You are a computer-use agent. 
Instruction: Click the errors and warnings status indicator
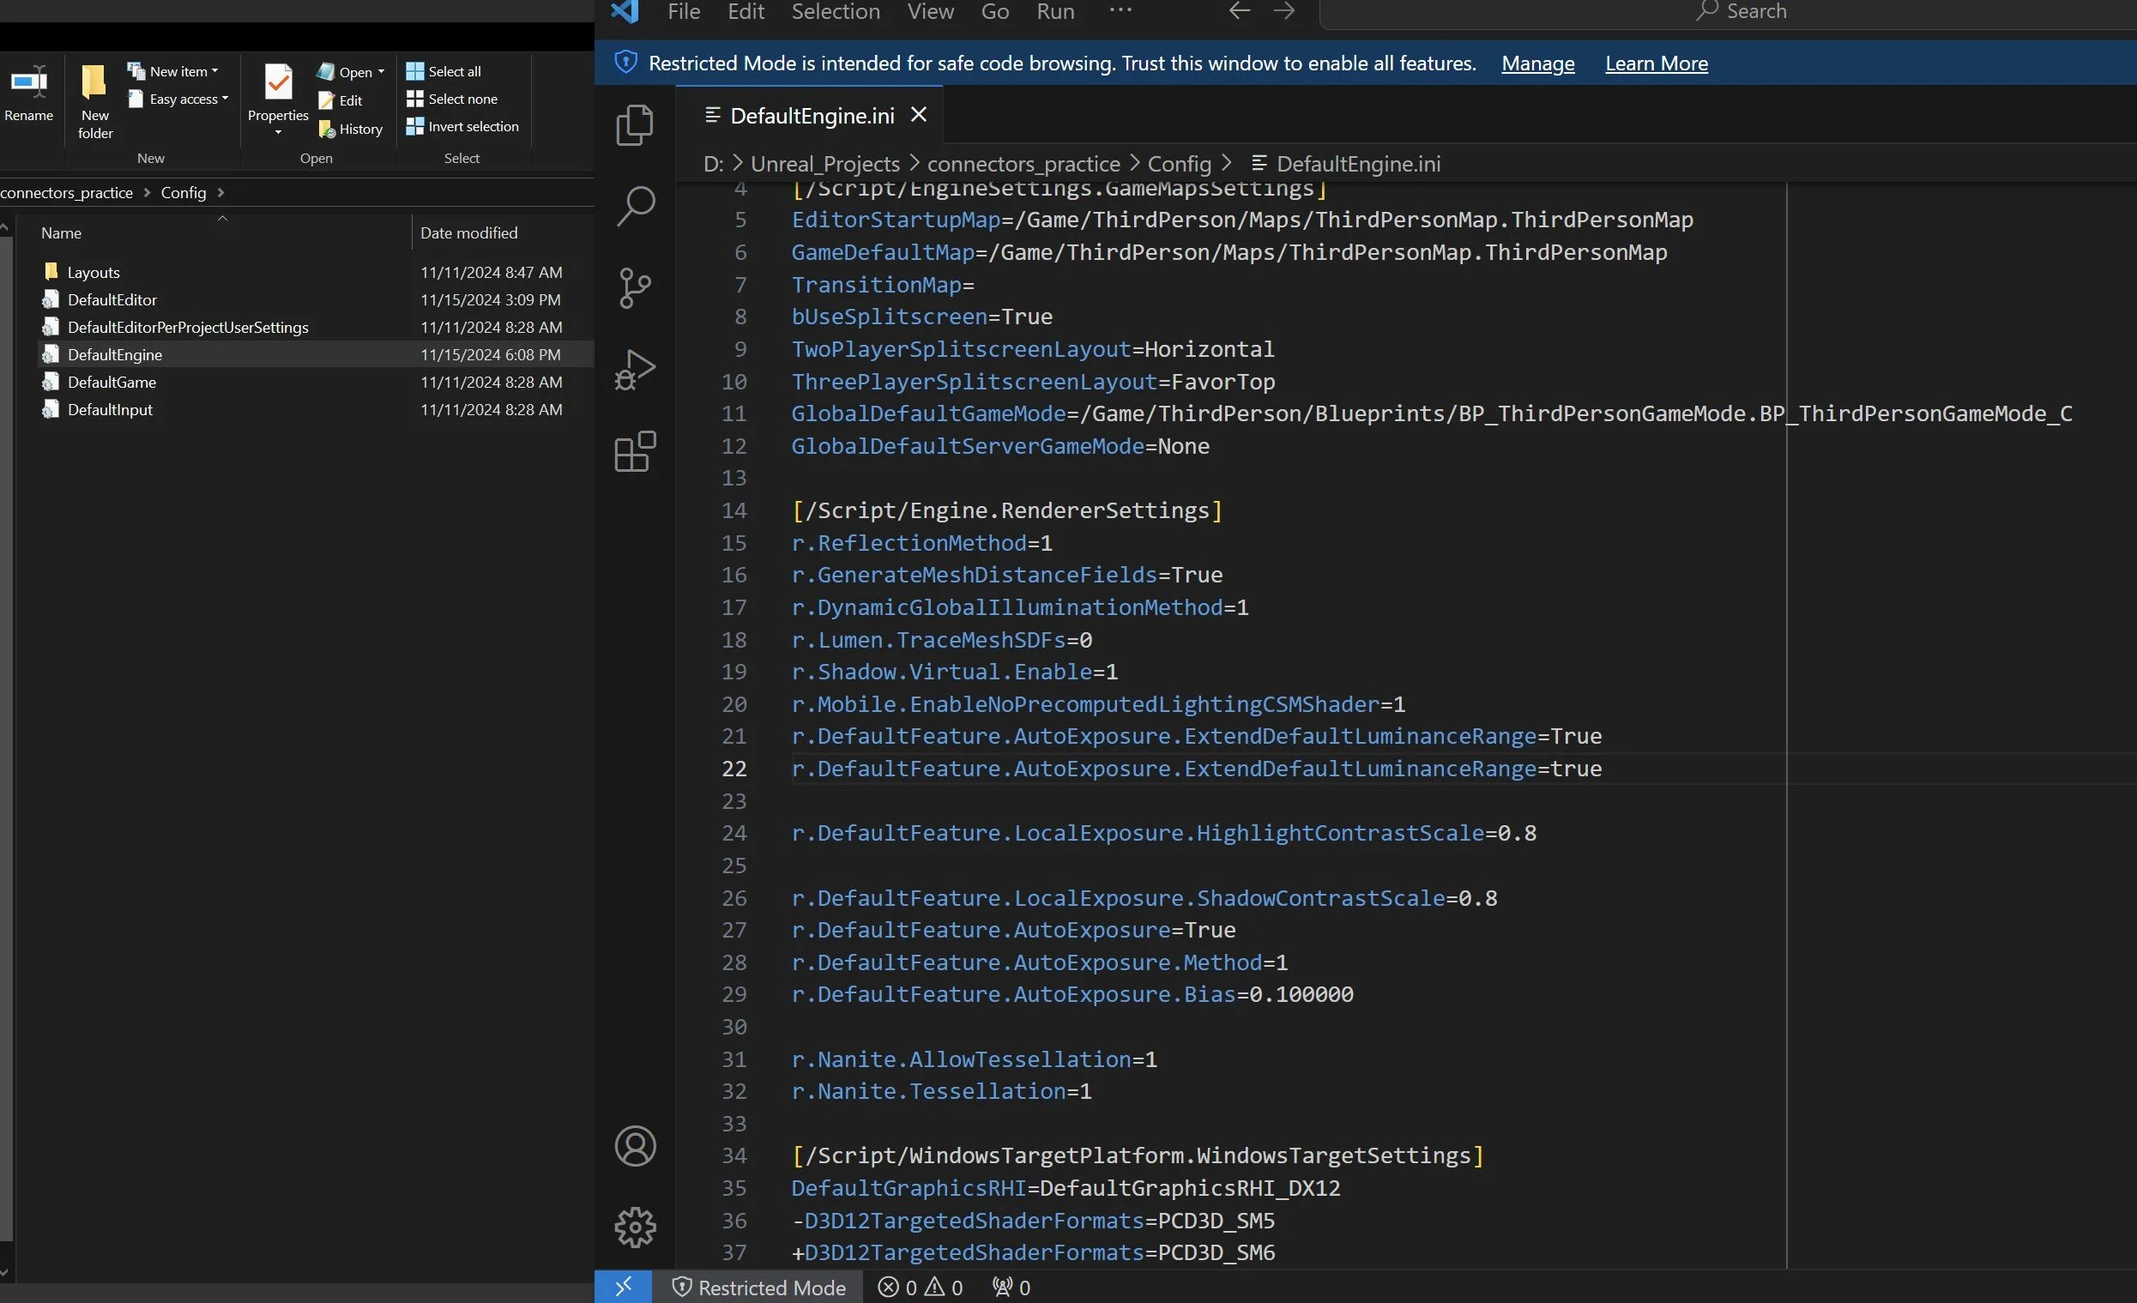[x=920, y=1288]
